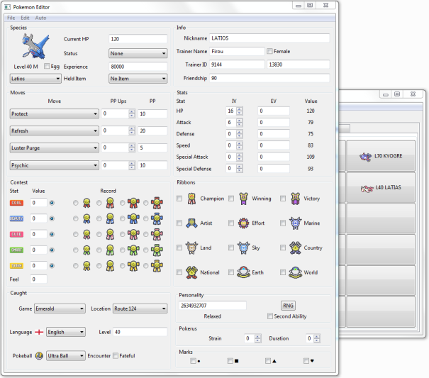Click the Land ribbon icon
The image size is (429, 378).
(x=191, y=248)
